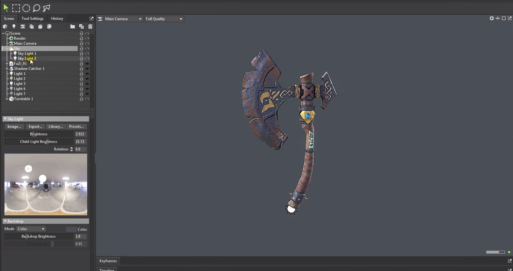Toggle visibility of Light 1
The image size is (513, 271).
[87, 74]
